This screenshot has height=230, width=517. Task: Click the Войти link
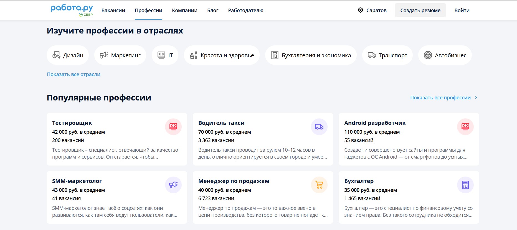coord(462,11)
